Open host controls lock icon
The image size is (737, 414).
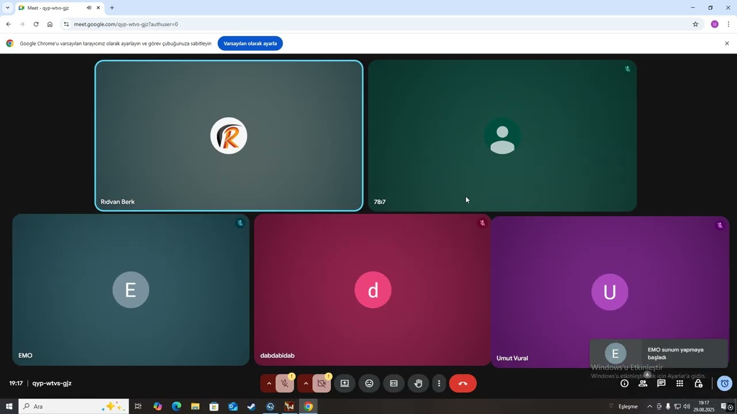coord(698,384)
